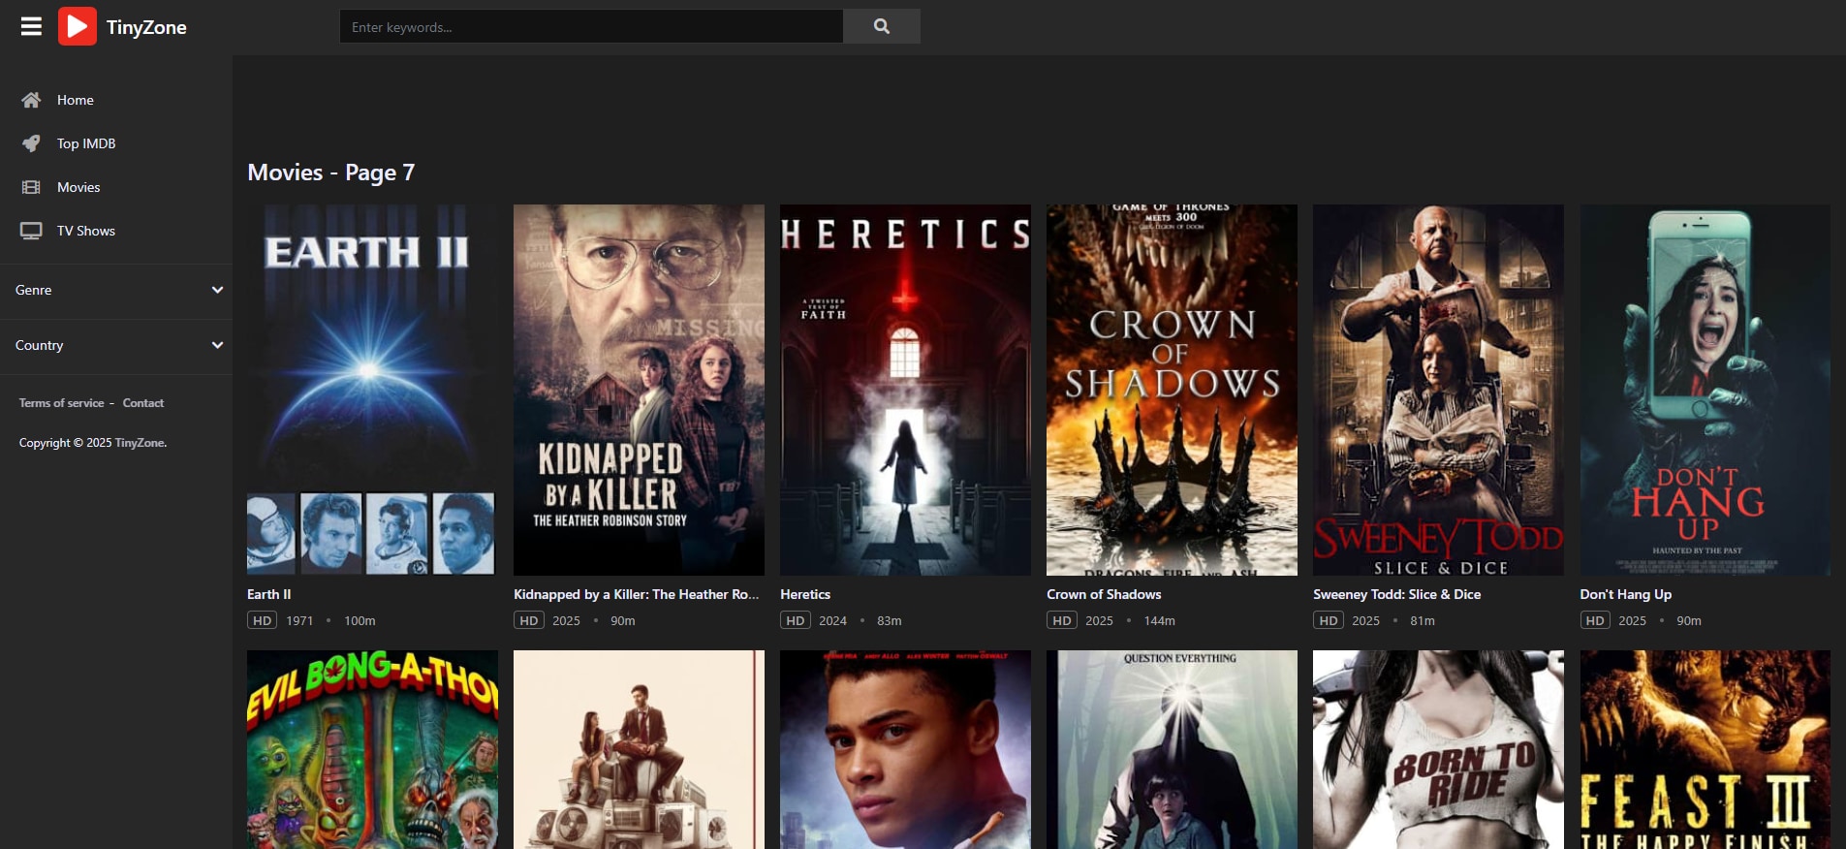The image size is (1846, 849).
Task: Click the 81m runtime under Sweeney Todd
Action: [1423, 620]
